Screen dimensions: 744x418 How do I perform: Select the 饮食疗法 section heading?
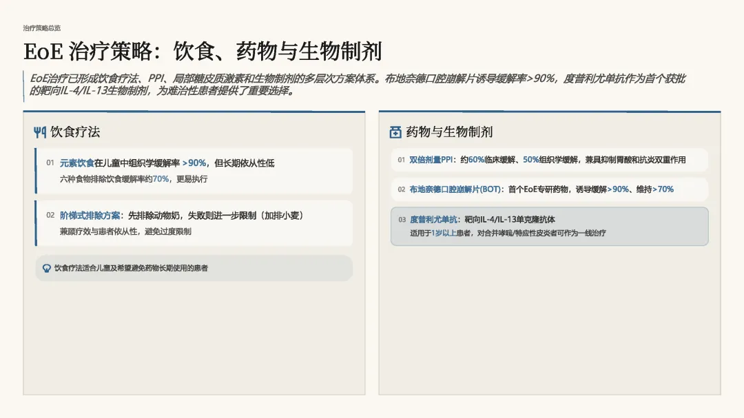(x=75, y=132)
